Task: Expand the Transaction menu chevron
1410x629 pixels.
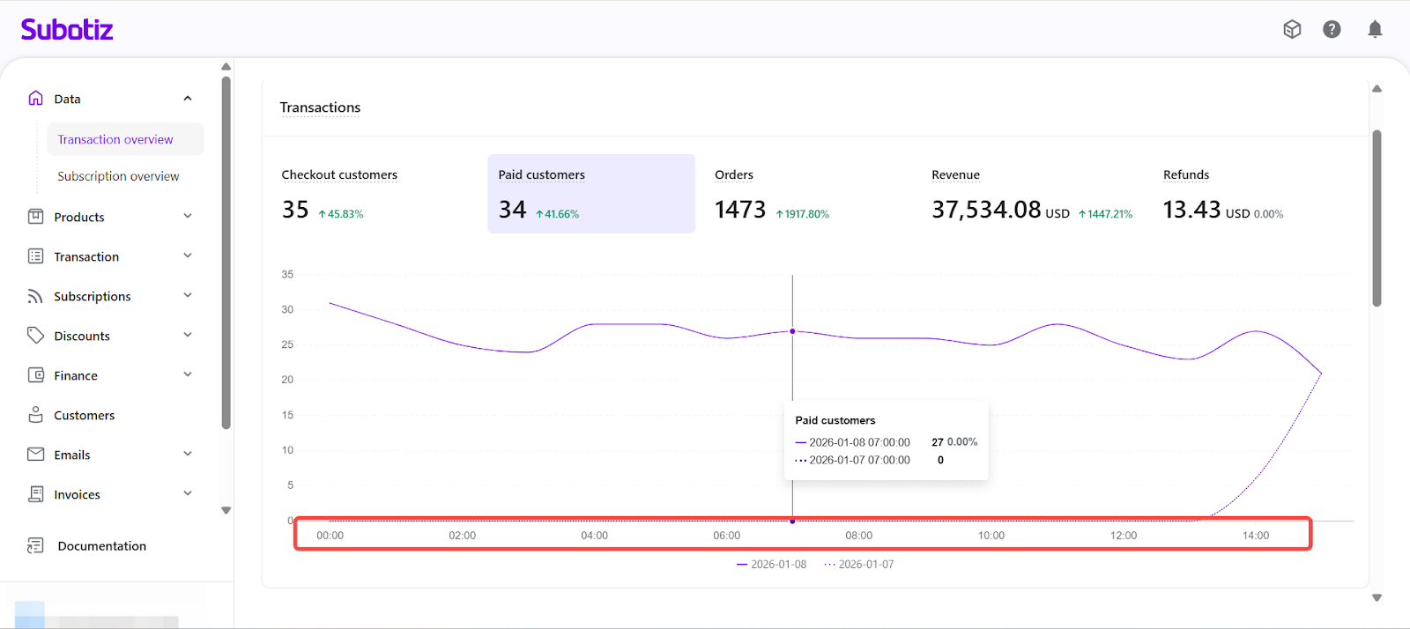Action: pos(188,256)
